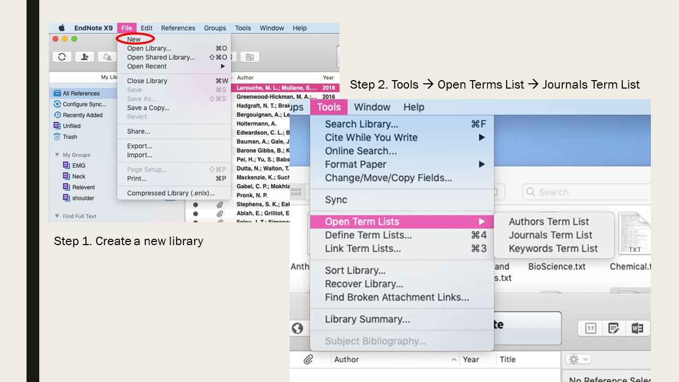Open the File menu in EndNote X9
Screen dimensions: 679x382
coord(127,28)
